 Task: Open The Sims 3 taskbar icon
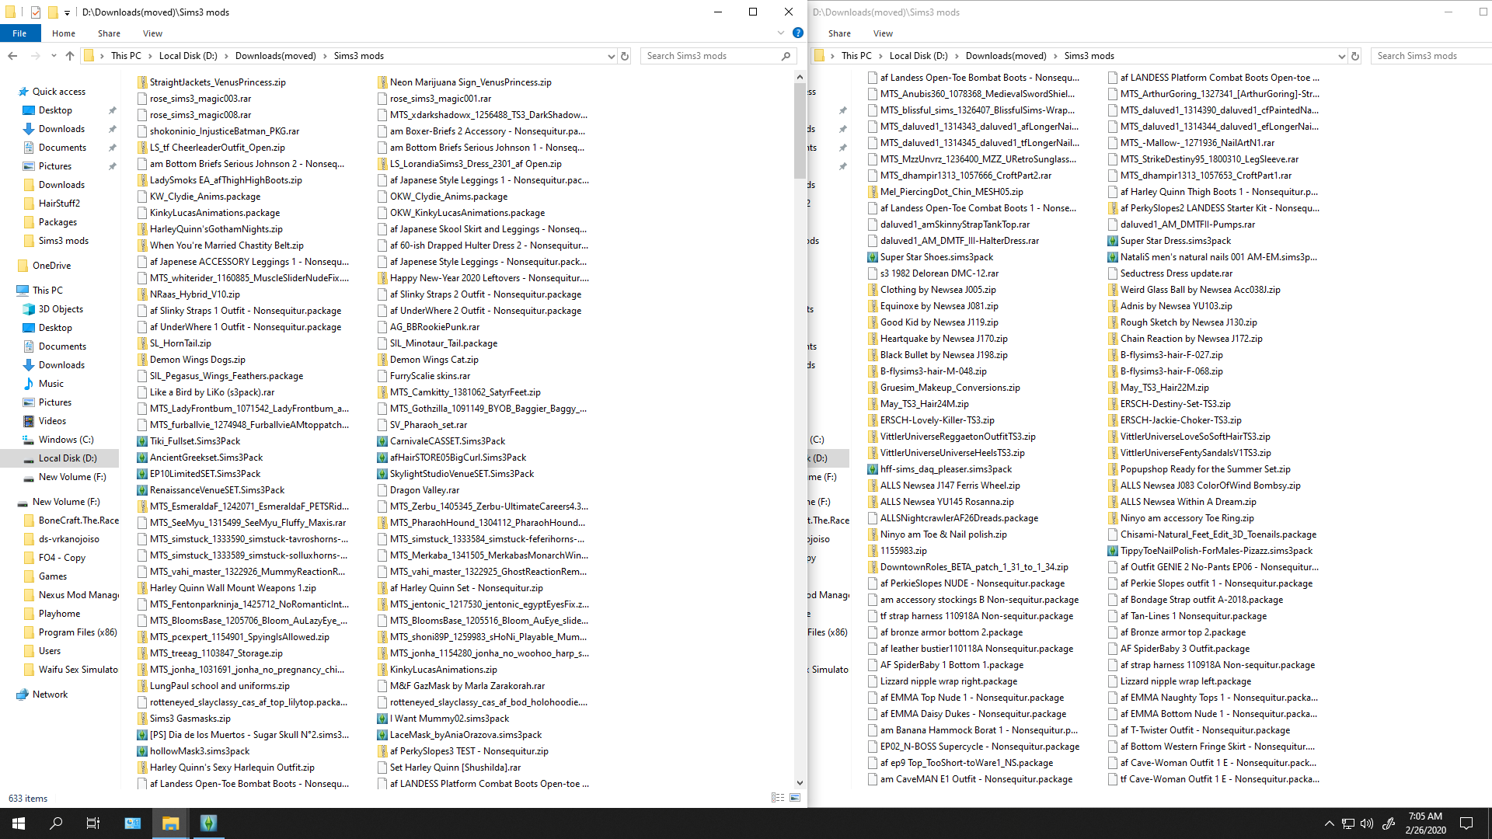point(208,823)
